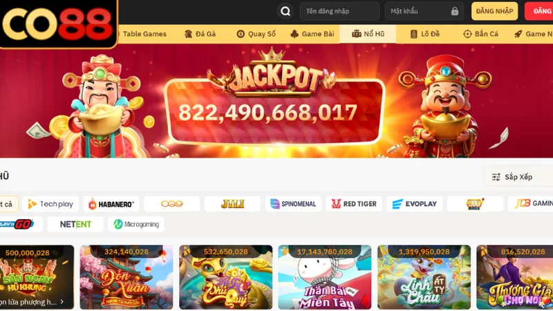Click the Tên đăng nhập username field
The width and height of the screenshot is (553, 311).
pyautogui.click(x=339, y=11)
